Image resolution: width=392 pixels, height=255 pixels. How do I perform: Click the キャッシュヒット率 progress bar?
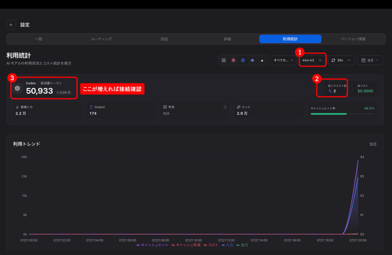click(342, 114)
